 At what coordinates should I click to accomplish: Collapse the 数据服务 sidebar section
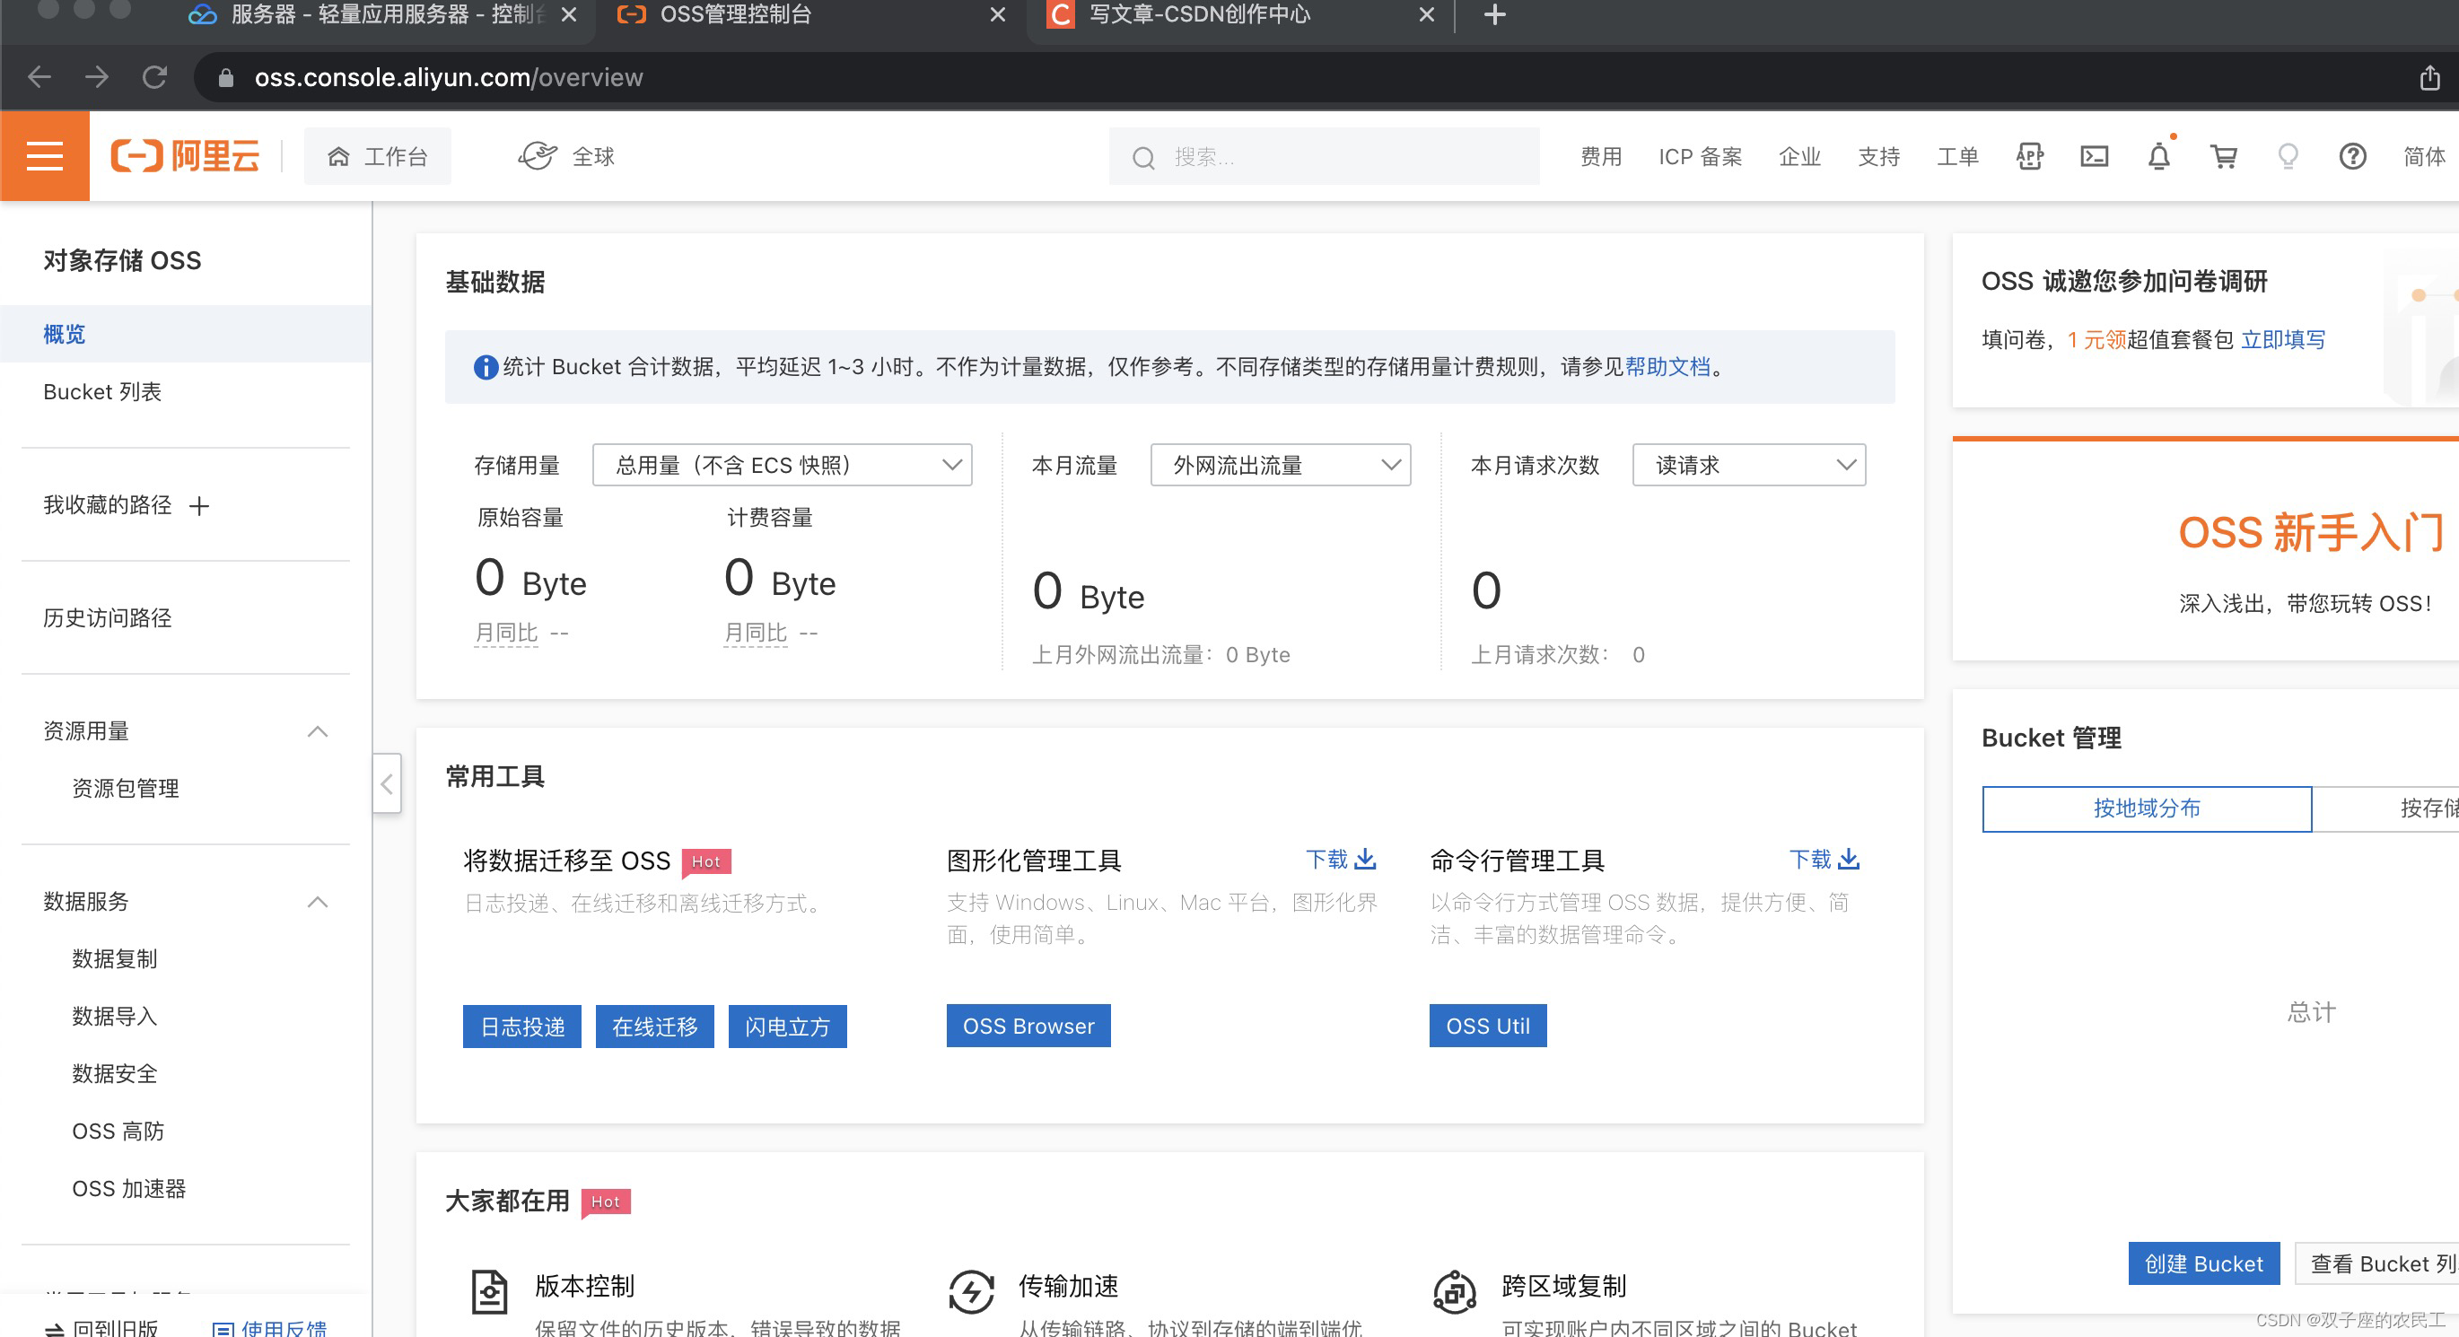click(x=317, y=902)
